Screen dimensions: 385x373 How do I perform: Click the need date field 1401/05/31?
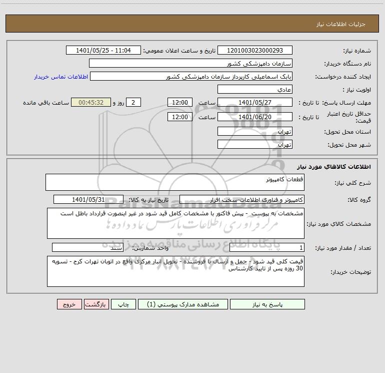(x=88, y=199)
